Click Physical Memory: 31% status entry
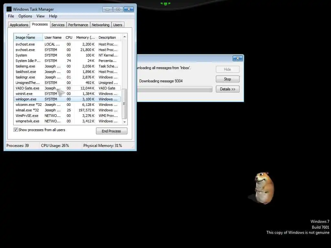This screenshot has height=248, width=331. (x=102, y=146)
